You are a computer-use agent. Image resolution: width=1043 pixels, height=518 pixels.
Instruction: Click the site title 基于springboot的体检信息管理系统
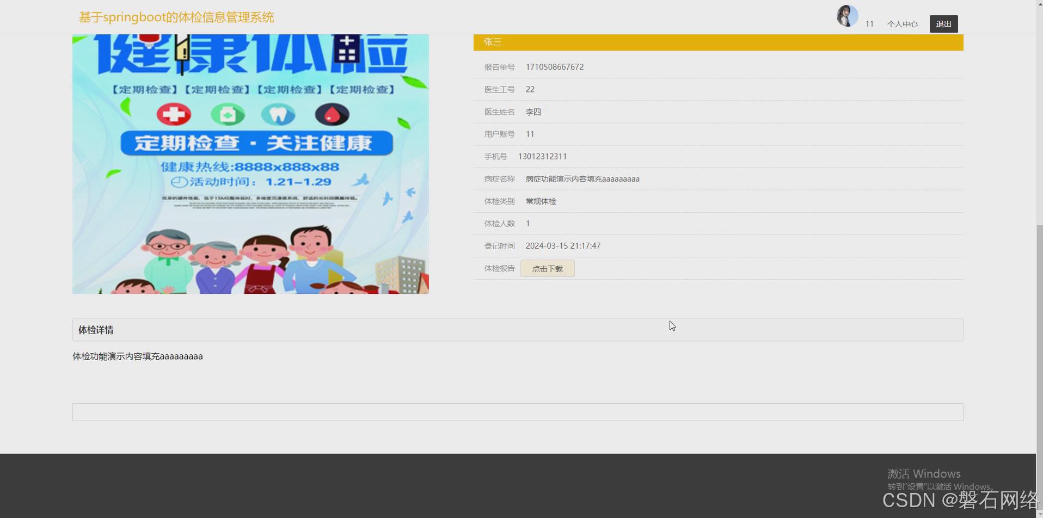[176, 17]
